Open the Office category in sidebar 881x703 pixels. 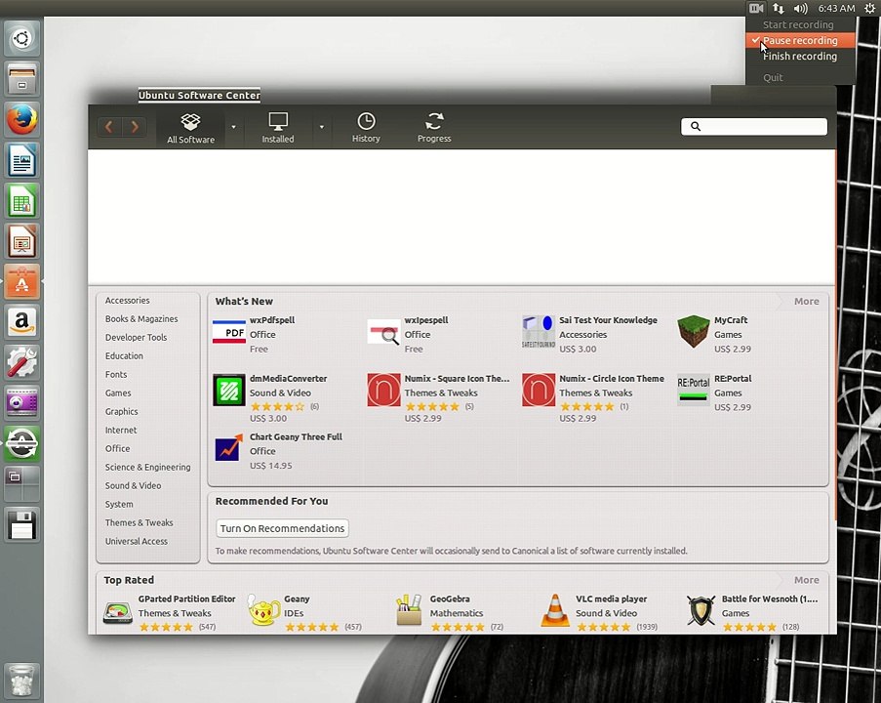click(x=117, y=449)
